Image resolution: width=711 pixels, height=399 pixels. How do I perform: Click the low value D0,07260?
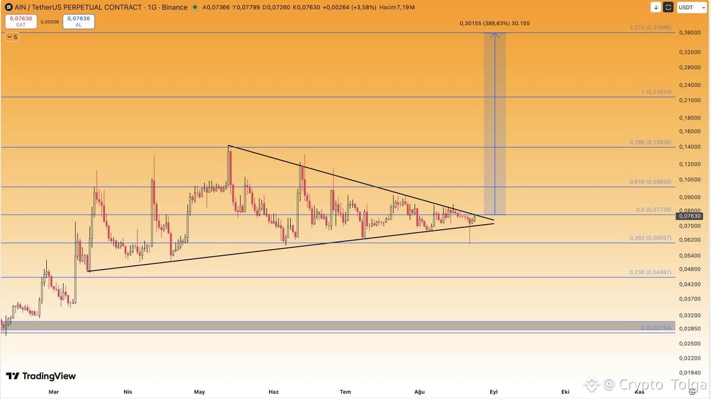pos(277,7)
